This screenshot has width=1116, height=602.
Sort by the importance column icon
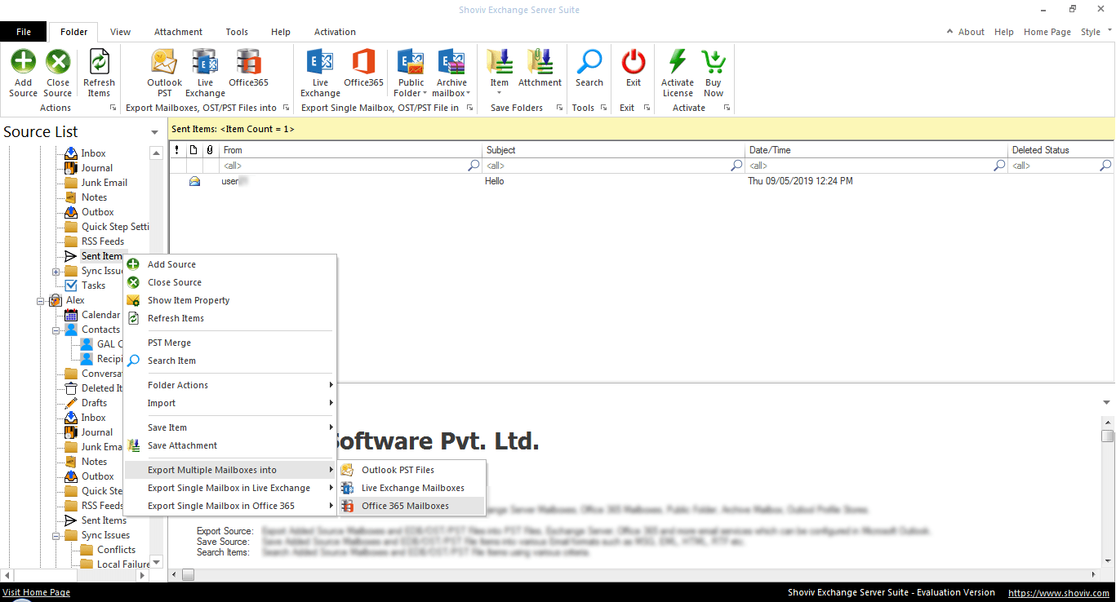pos(177,150)
